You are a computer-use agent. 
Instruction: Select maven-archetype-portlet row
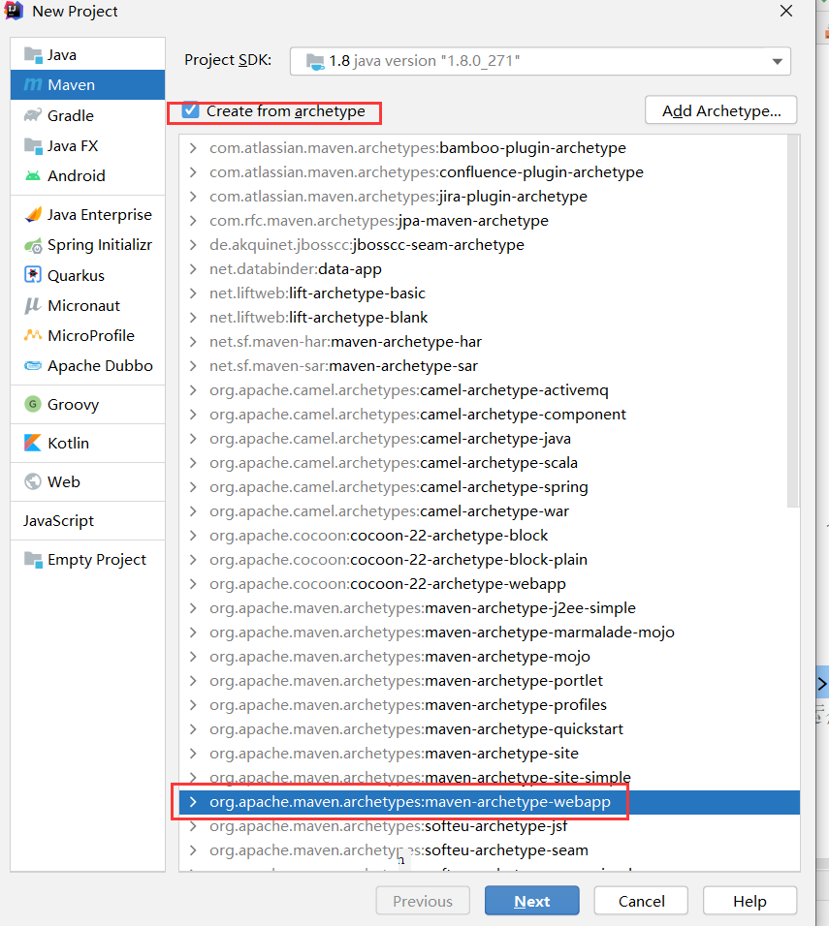point(489,680)
